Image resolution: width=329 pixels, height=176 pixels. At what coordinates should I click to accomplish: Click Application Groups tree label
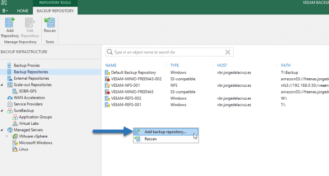pyautogui.click(x=36, y=117)
